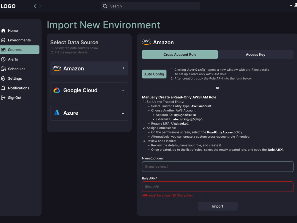This screenshot has width=297, height=223.
Task: Click the AWS logo in Amazon panel header
Action: (x=146, y=42)
